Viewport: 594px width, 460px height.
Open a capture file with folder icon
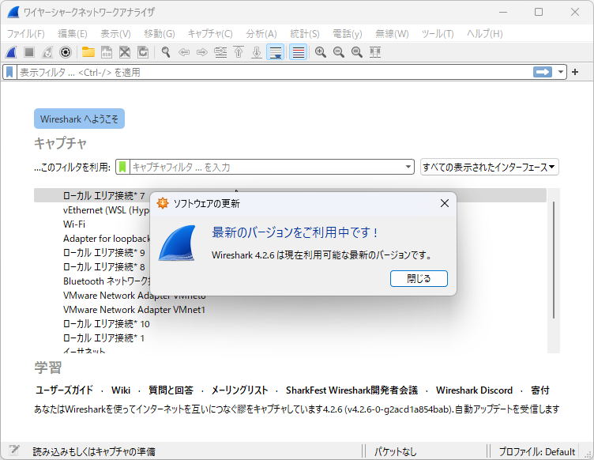(88, 52)
